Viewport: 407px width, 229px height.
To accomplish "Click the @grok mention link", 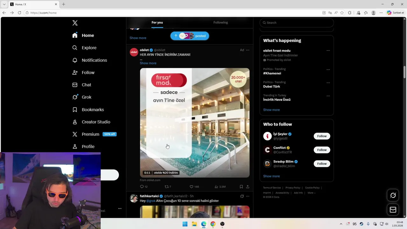I will click(x=151, y=201).
